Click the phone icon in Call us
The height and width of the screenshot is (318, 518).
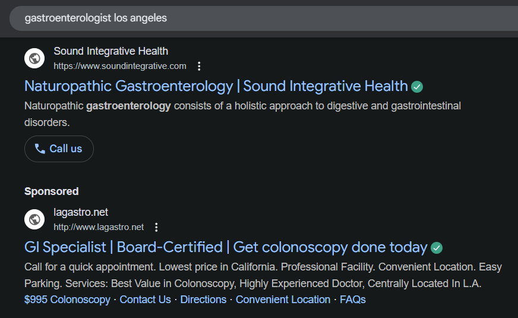[40, 149]
